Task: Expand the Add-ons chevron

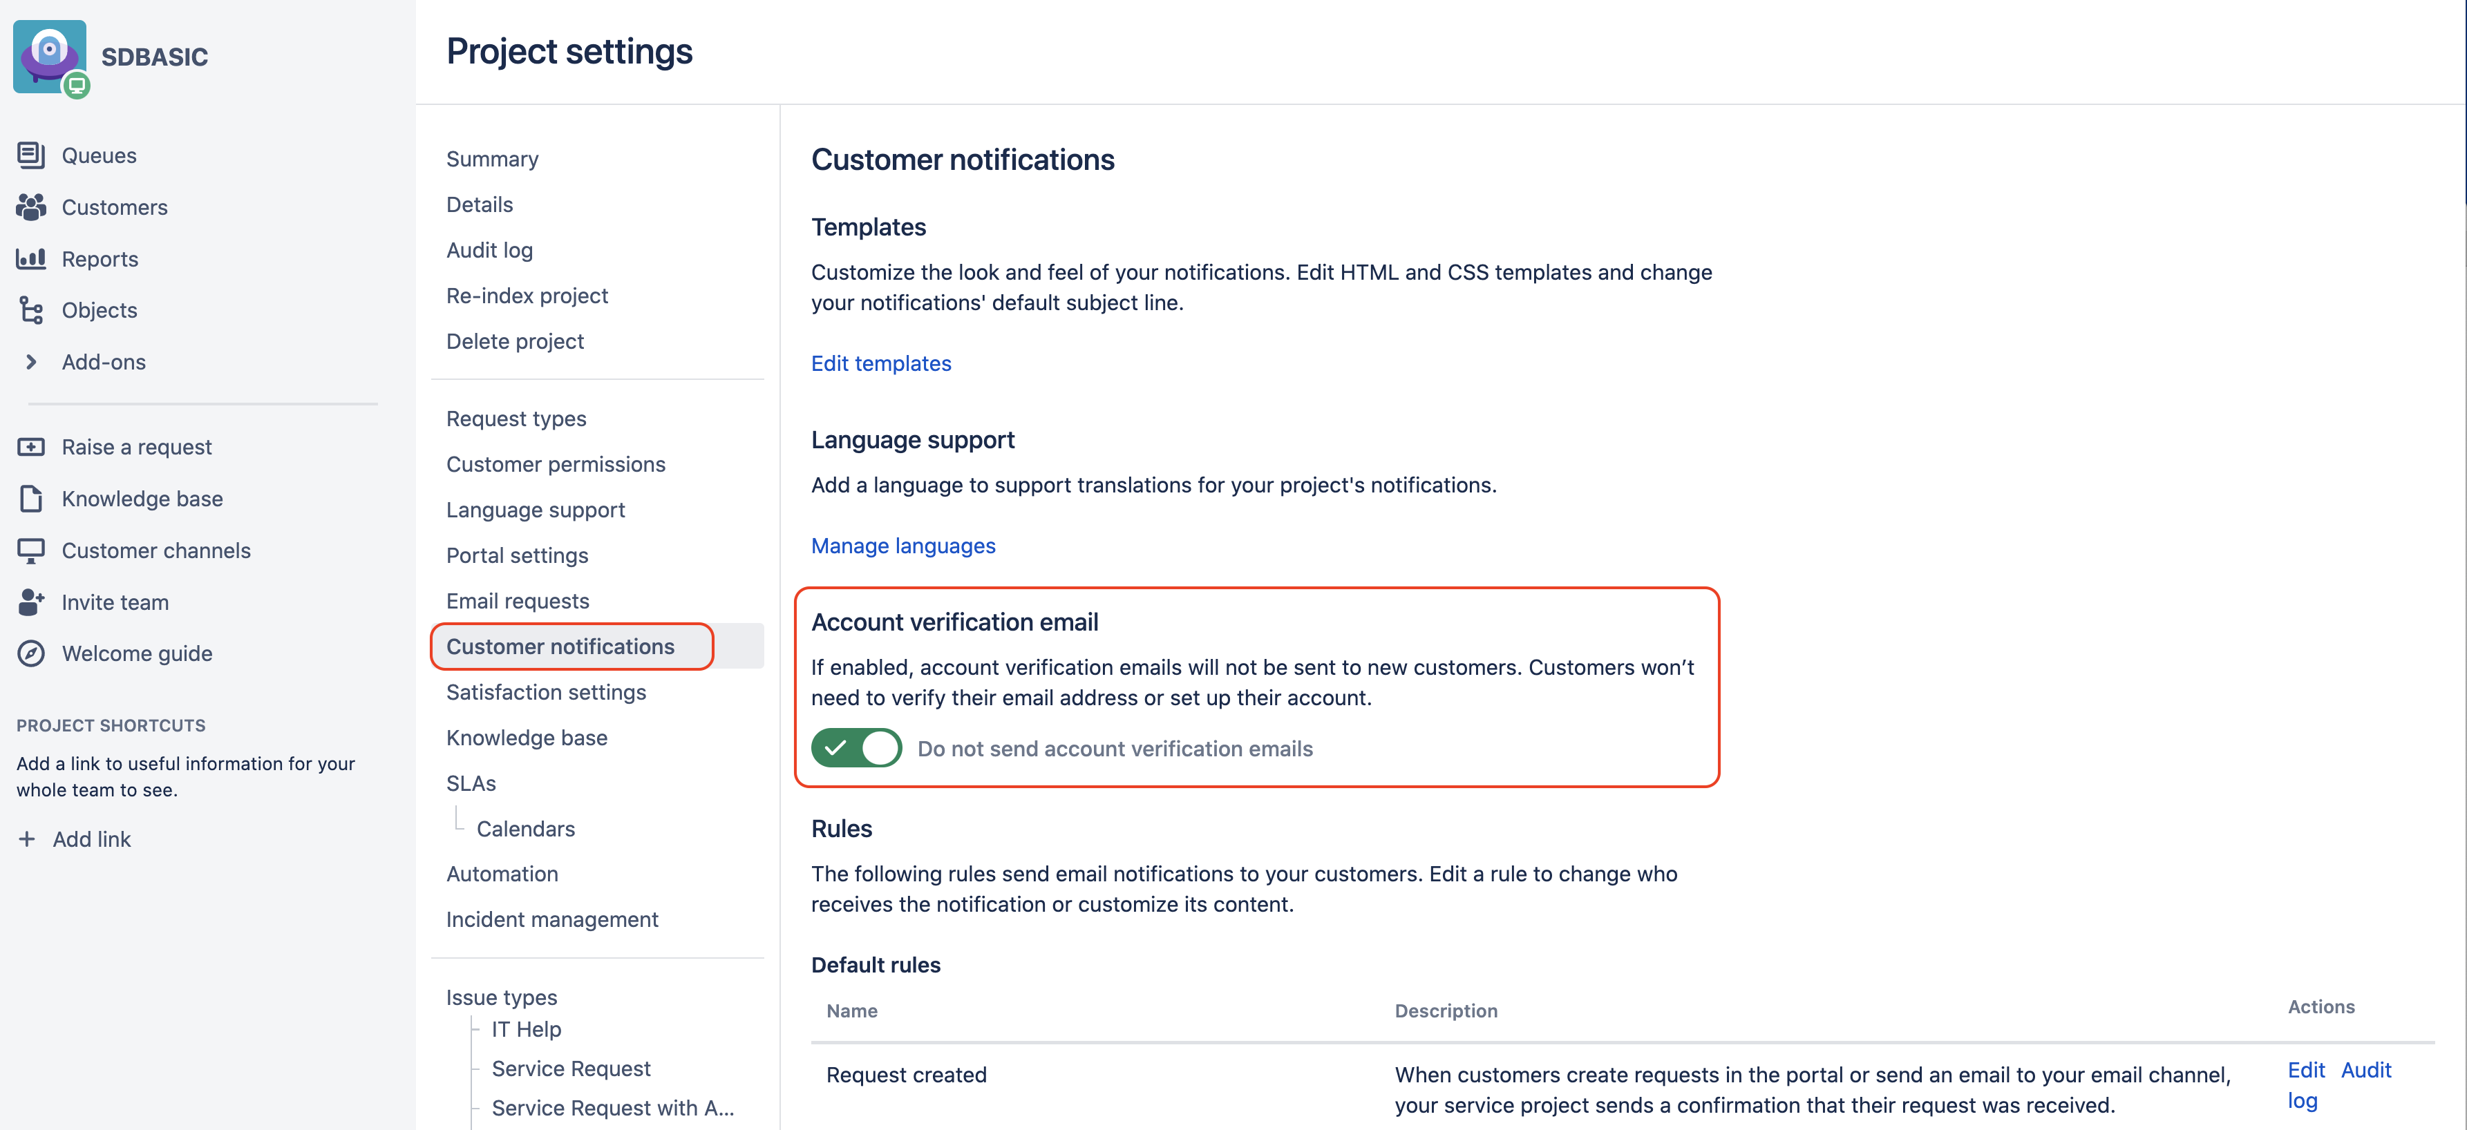Action: tap(30, 362)
